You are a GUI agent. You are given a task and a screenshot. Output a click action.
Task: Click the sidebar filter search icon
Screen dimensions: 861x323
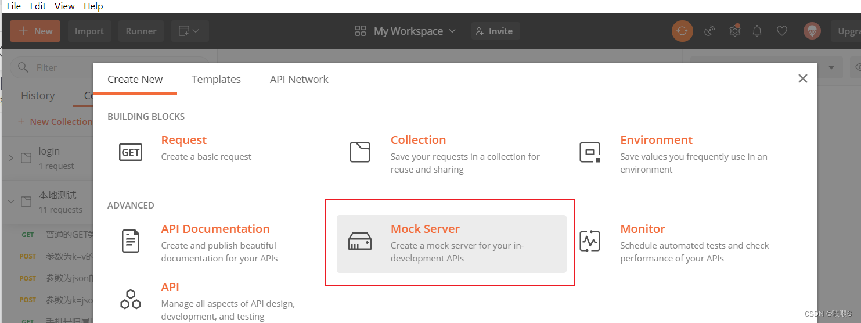coord(23,67)
